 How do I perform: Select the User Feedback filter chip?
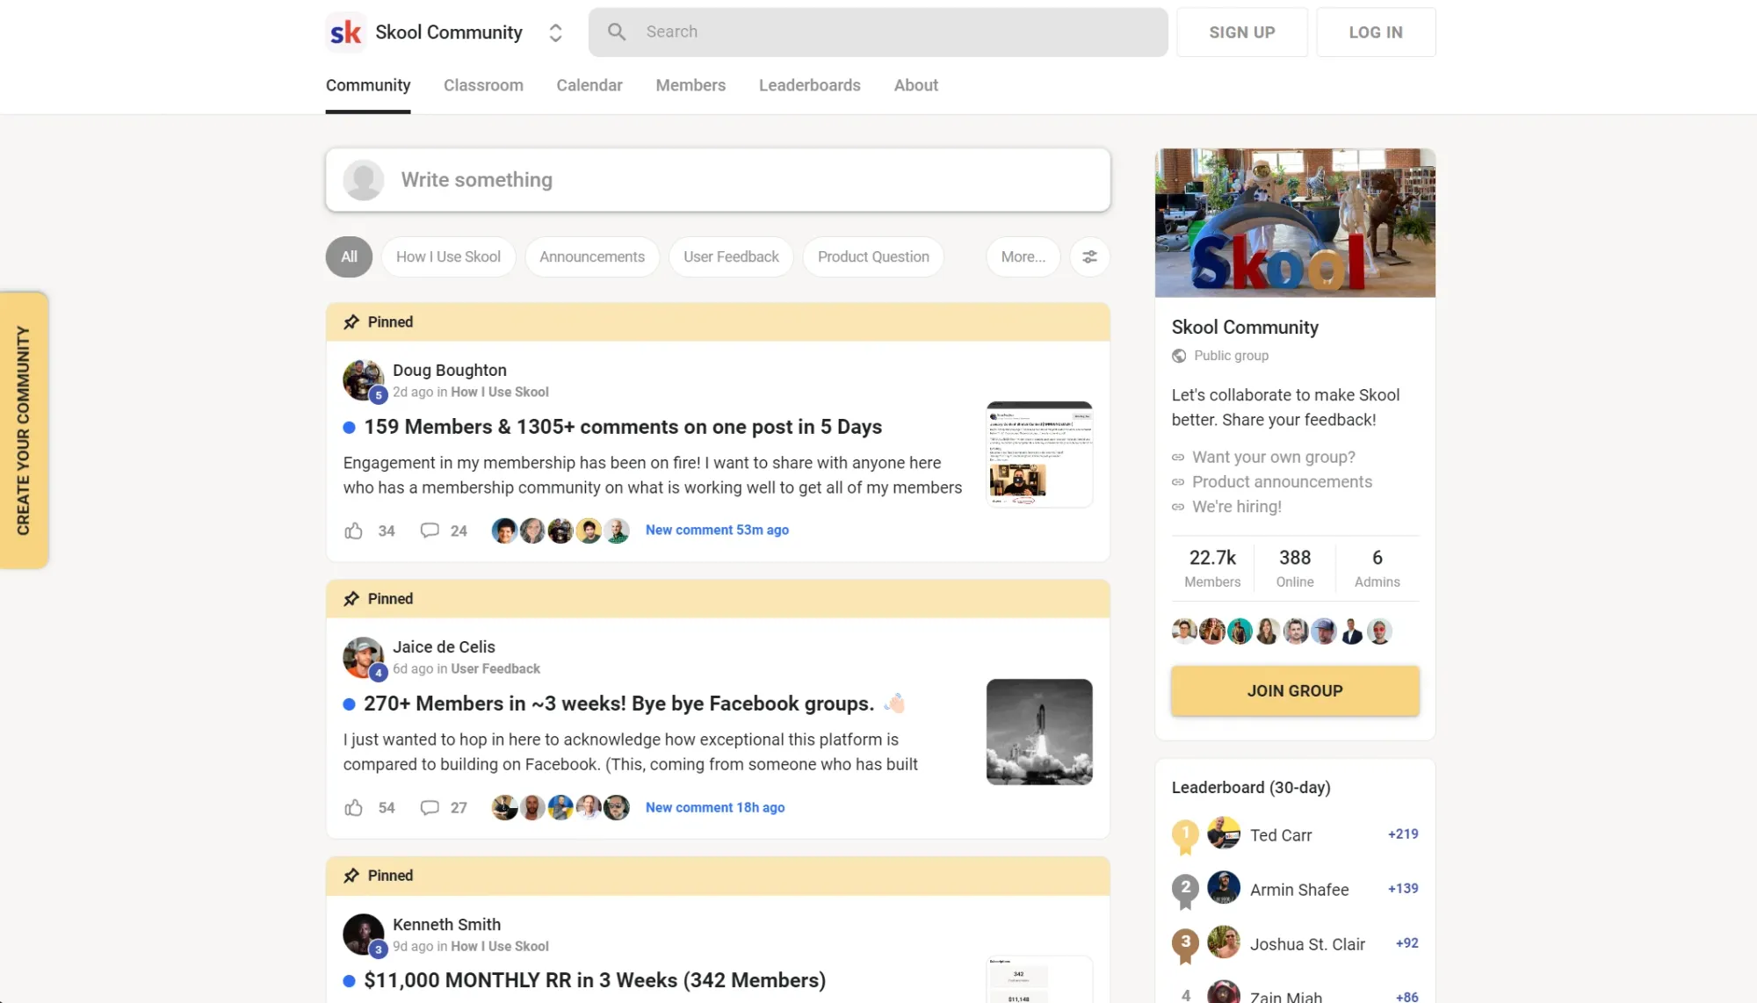pyautogui.click(x=731, y=256)
